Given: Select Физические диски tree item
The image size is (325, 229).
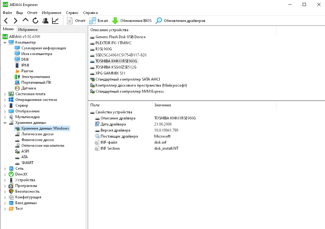Looking at the screenshot, I should pos(38,140).
